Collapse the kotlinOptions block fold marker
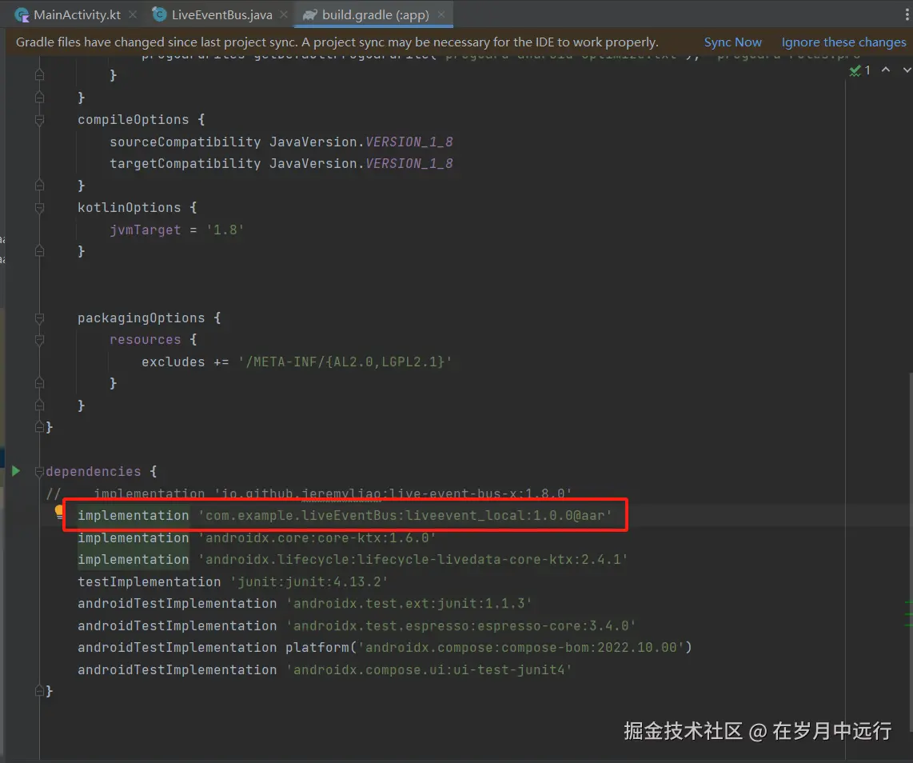The height and width of the screenshot is (763, 913). click(40, 208)
